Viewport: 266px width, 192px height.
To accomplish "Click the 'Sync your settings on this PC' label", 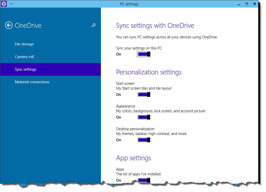I will coord(139,48).
